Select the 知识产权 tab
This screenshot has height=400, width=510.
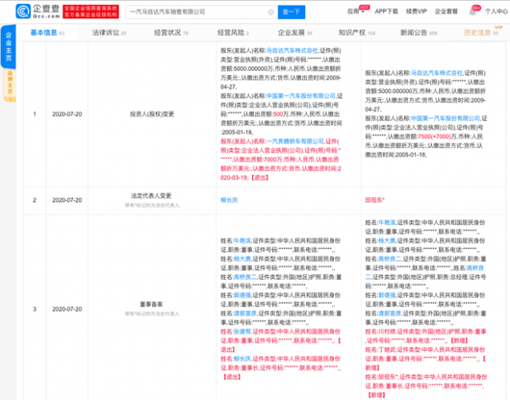pyautogui.click(x=357, y=33)
